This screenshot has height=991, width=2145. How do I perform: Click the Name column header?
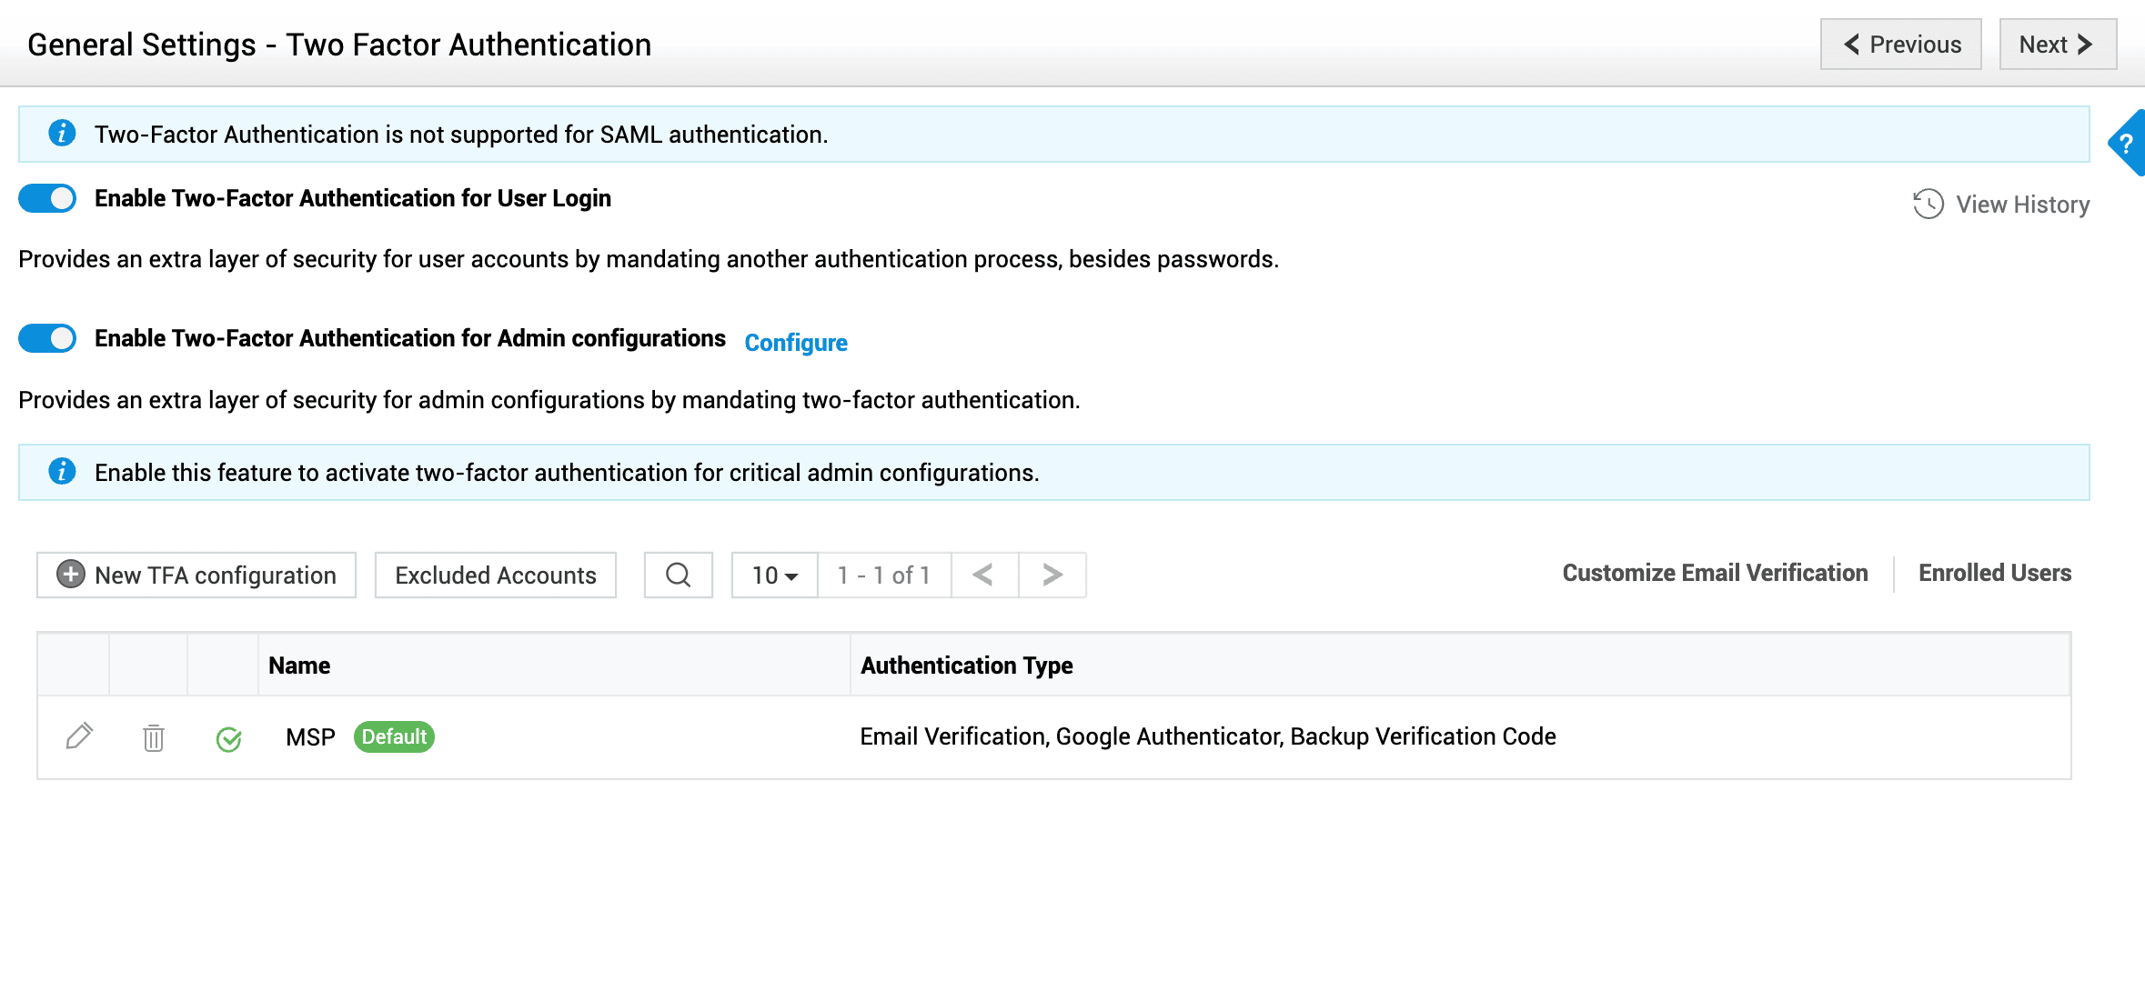299,666
